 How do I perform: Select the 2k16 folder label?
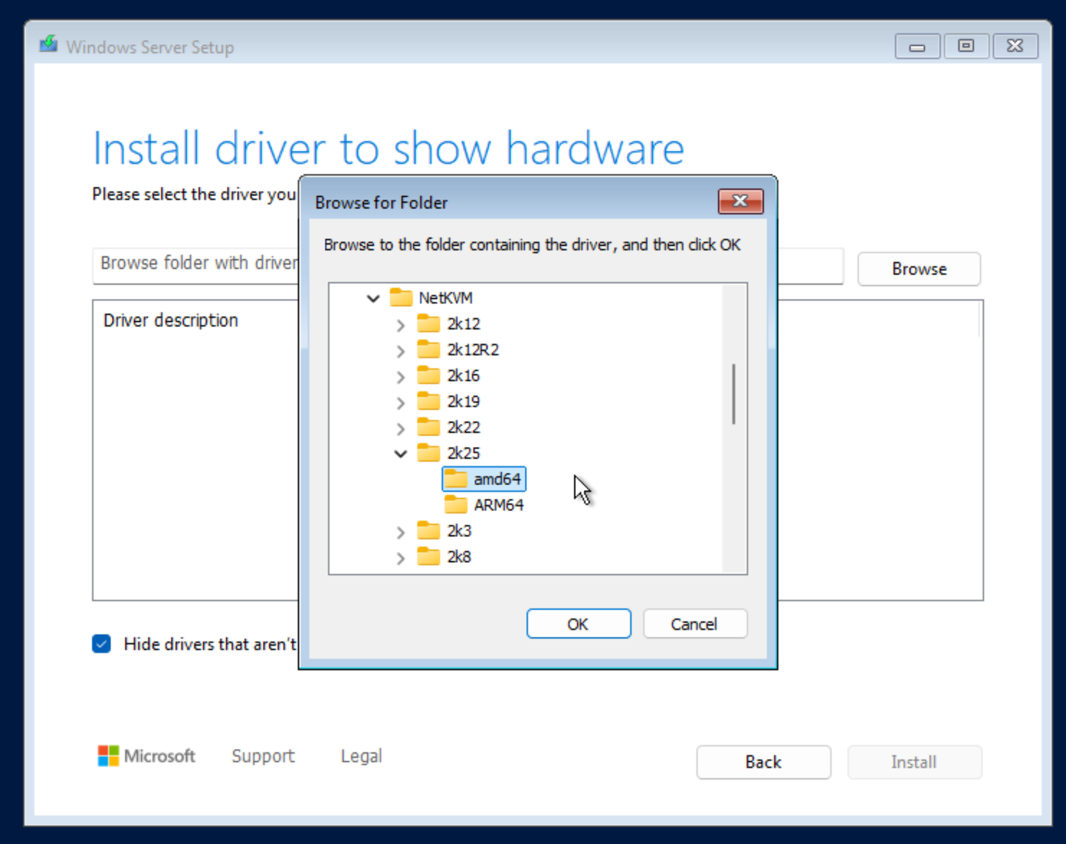coord(463,375)
